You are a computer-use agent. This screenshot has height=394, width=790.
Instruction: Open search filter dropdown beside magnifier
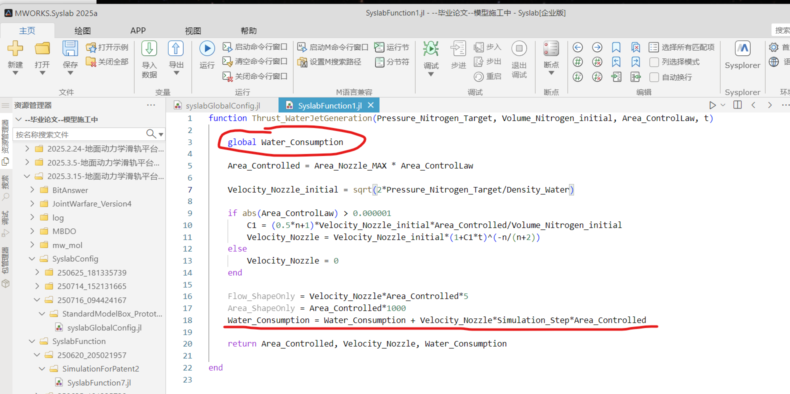point(161,134)
